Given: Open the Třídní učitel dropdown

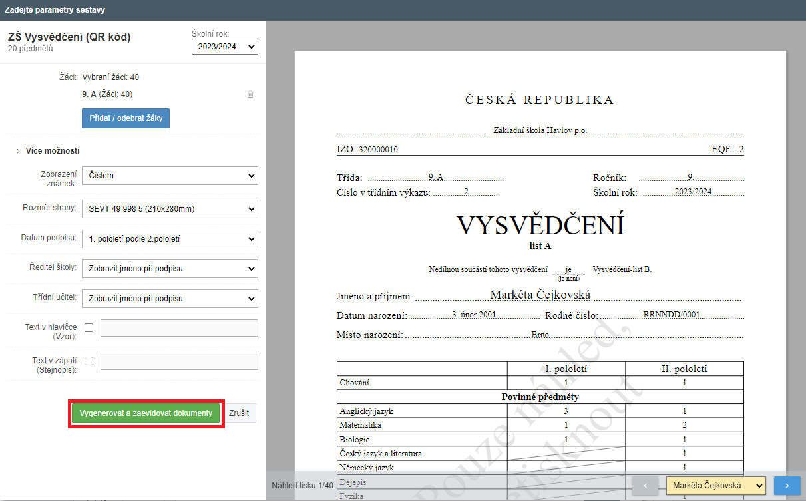Looking at the screenshot, I should pos(170,299).
